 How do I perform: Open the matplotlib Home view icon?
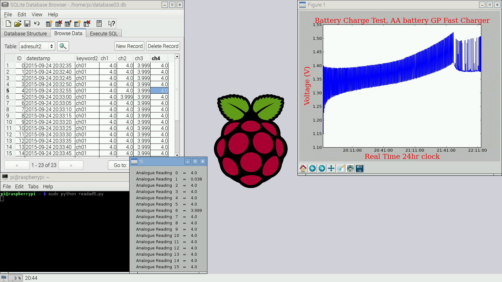(x=303, y=168)
